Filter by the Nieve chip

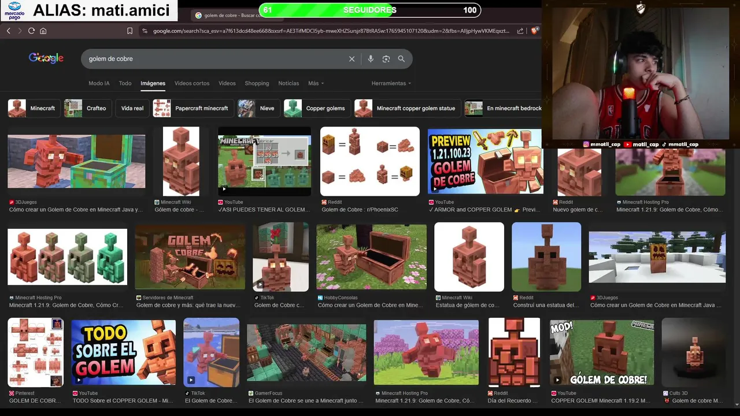point(258,108)
